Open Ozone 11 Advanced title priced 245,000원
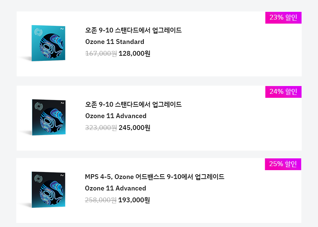Screen dimensions: 318x227 [116, 116]
